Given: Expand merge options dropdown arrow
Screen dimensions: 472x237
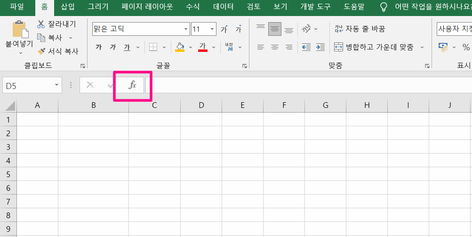Looking at the screenshot, I should pyautogui.click(x=422, y=47).
